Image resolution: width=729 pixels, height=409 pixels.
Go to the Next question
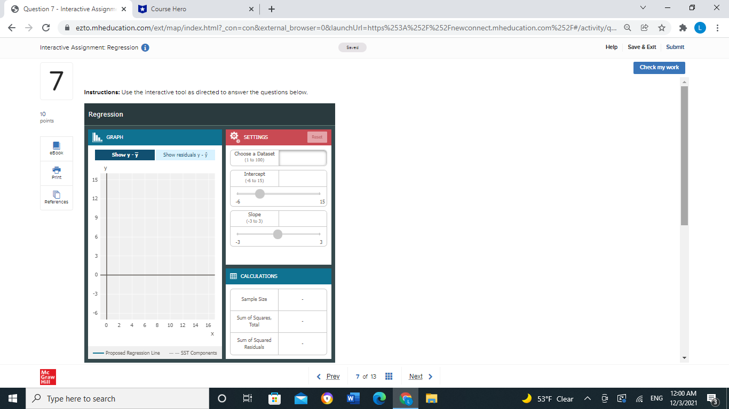[x=416, y=376]
